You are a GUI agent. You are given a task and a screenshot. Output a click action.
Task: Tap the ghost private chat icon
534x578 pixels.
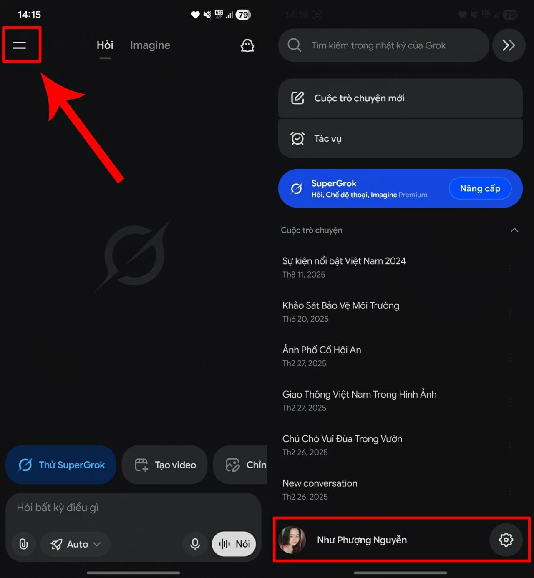coord(247,45)
